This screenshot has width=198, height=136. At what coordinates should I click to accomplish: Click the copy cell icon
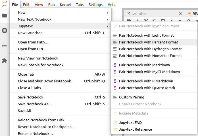[155, 20]
